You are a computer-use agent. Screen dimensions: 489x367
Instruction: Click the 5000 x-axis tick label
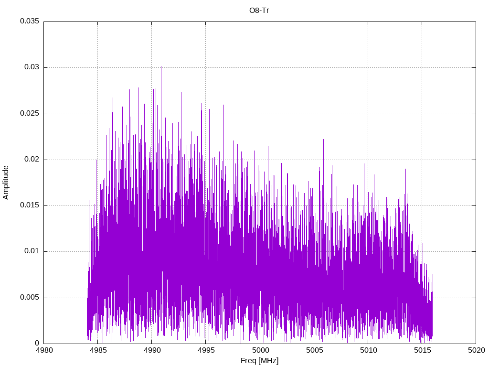click(x=260, y=350)
